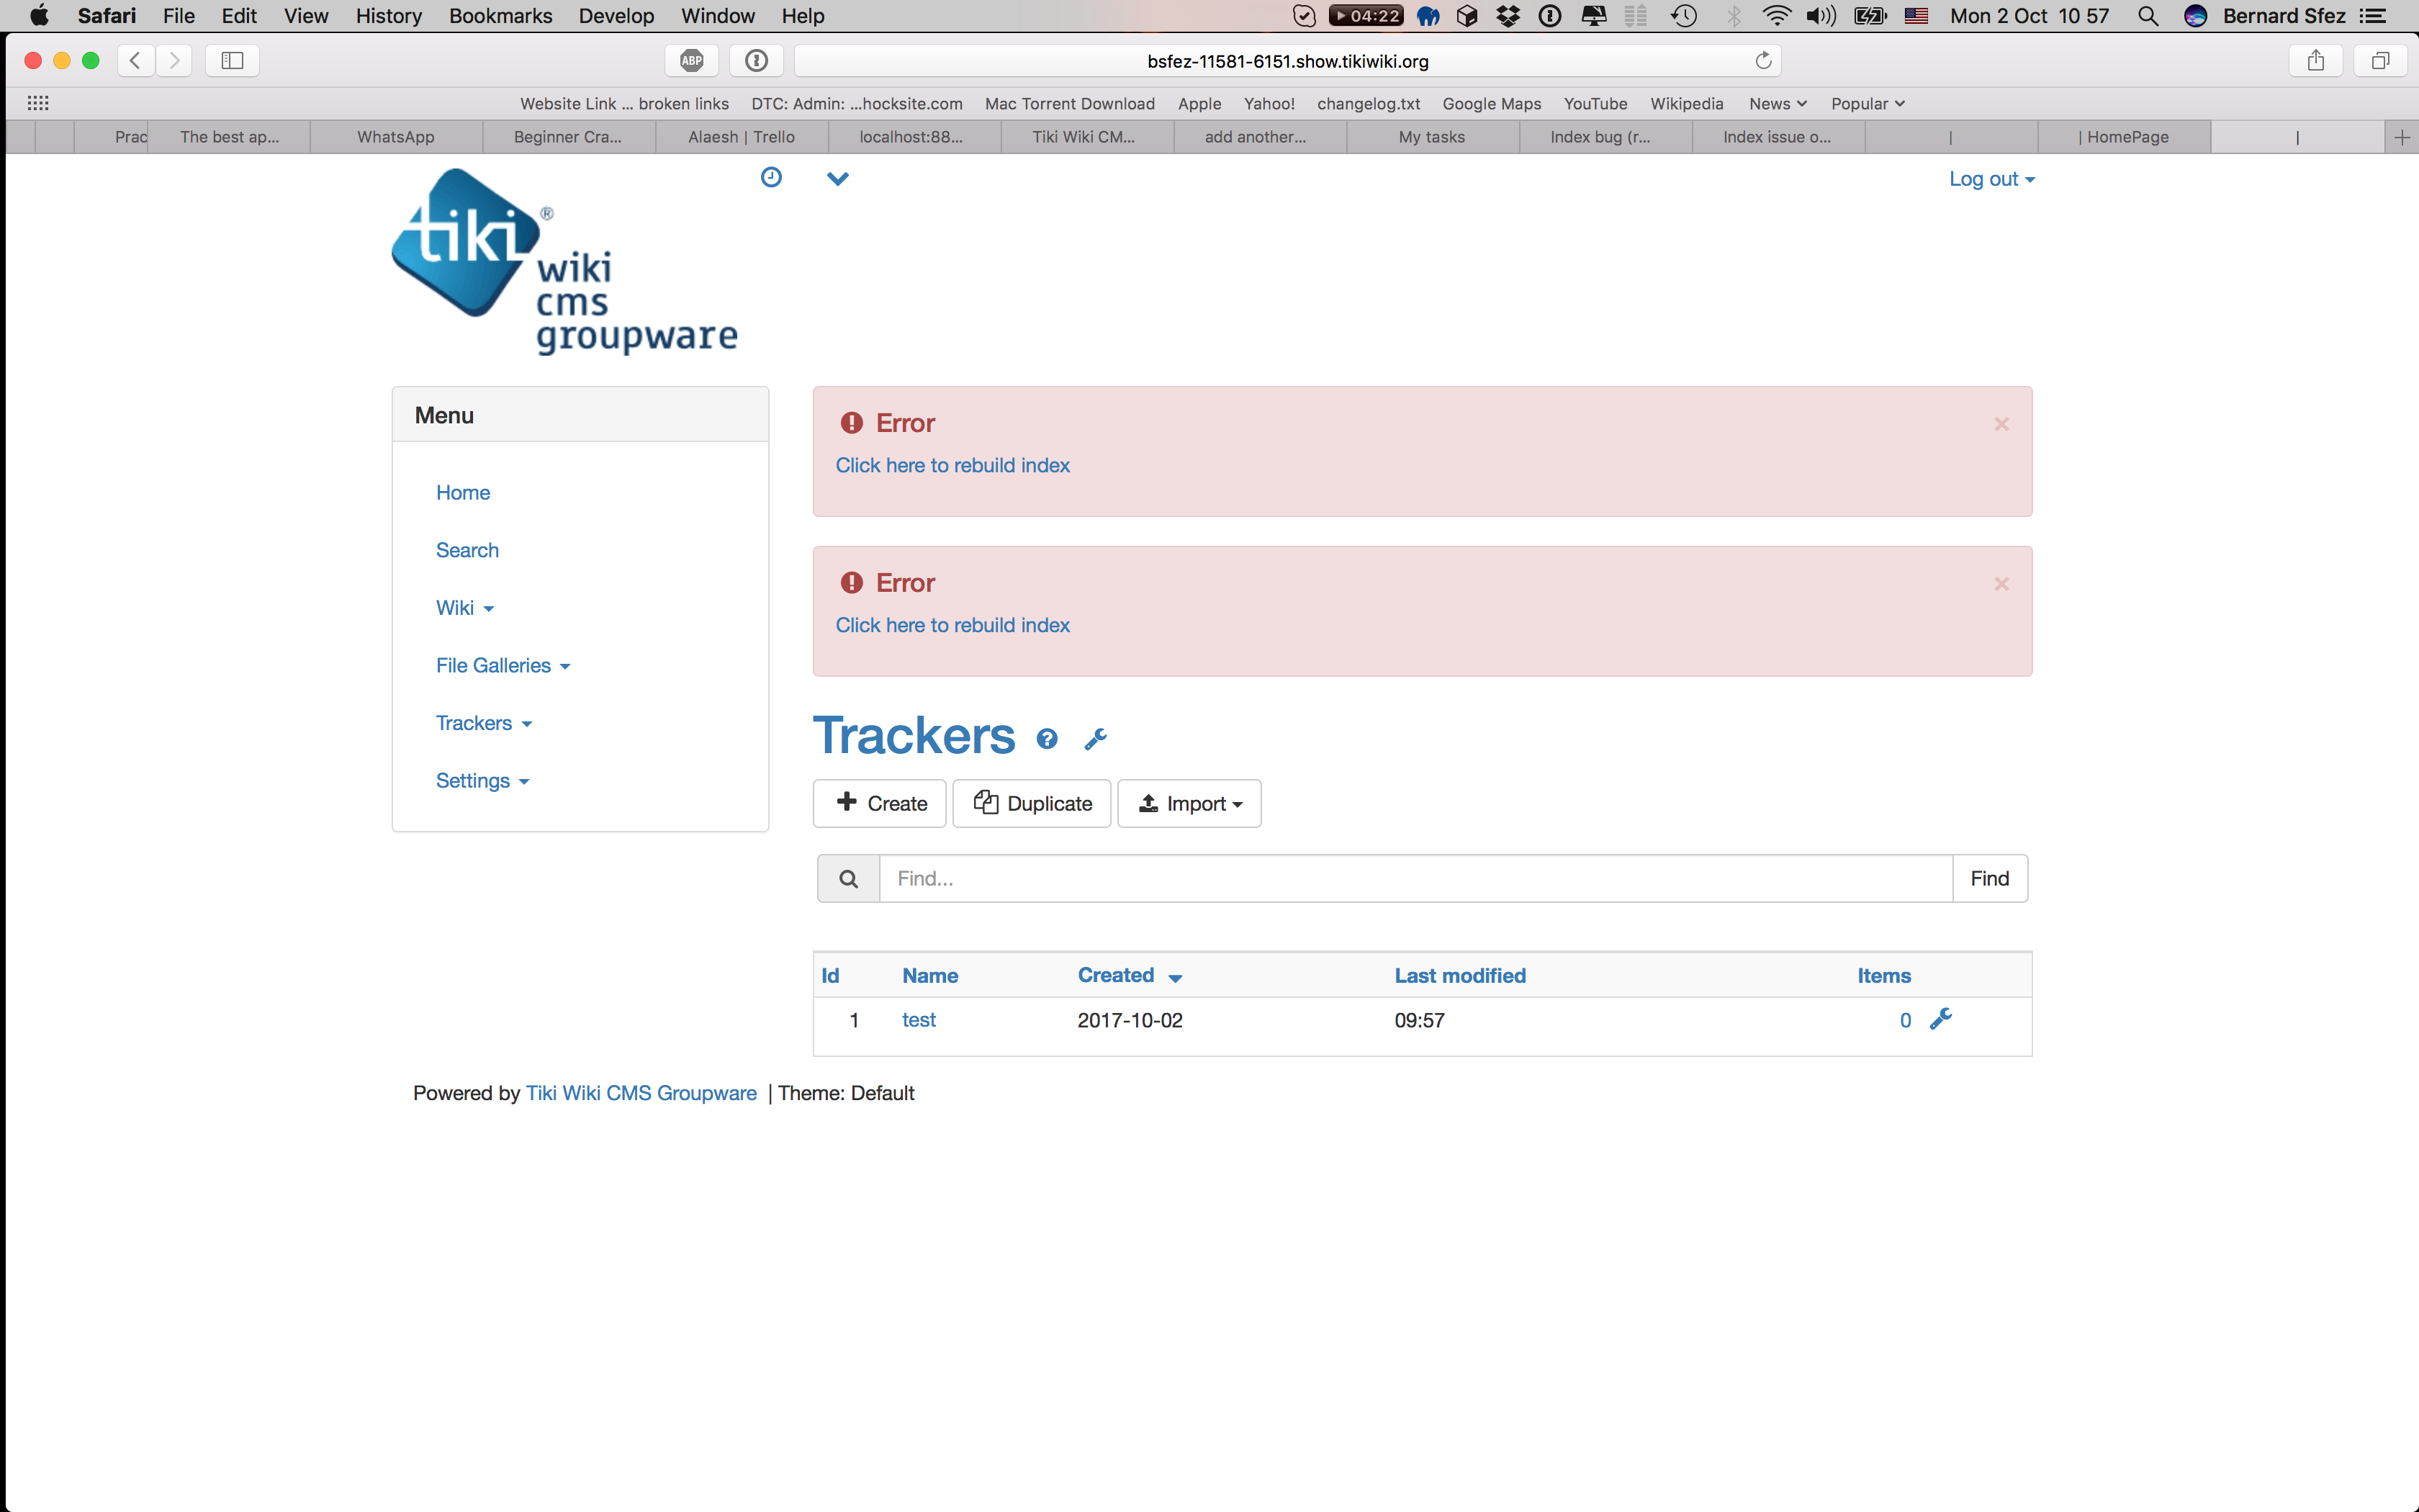Click the wrench icon beside Trackers heading
The image size is (2419, 1512).
point(1096,739)
